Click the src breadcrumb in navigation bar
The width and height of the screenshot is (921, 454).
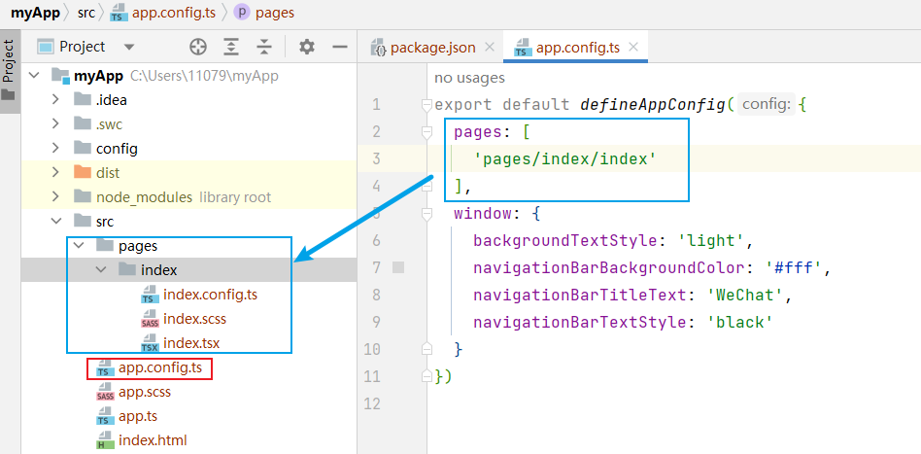click(x=86, y=14)
